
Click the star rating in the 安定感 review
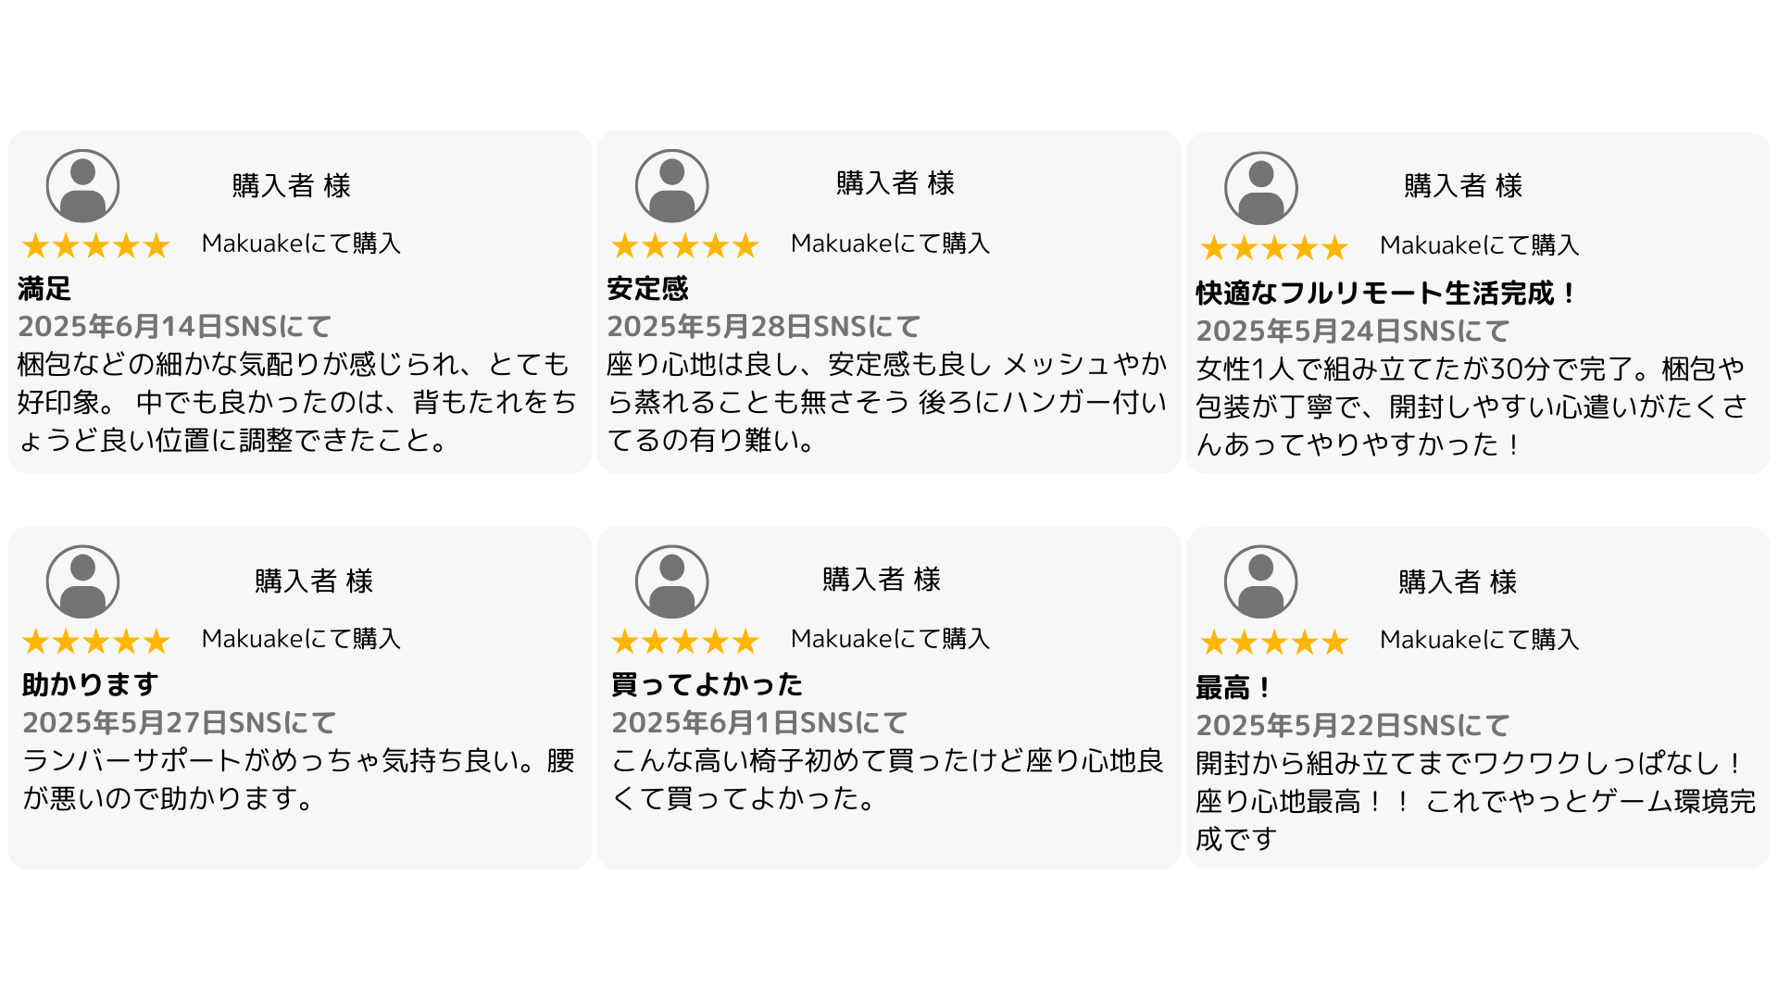coord(685,245)
